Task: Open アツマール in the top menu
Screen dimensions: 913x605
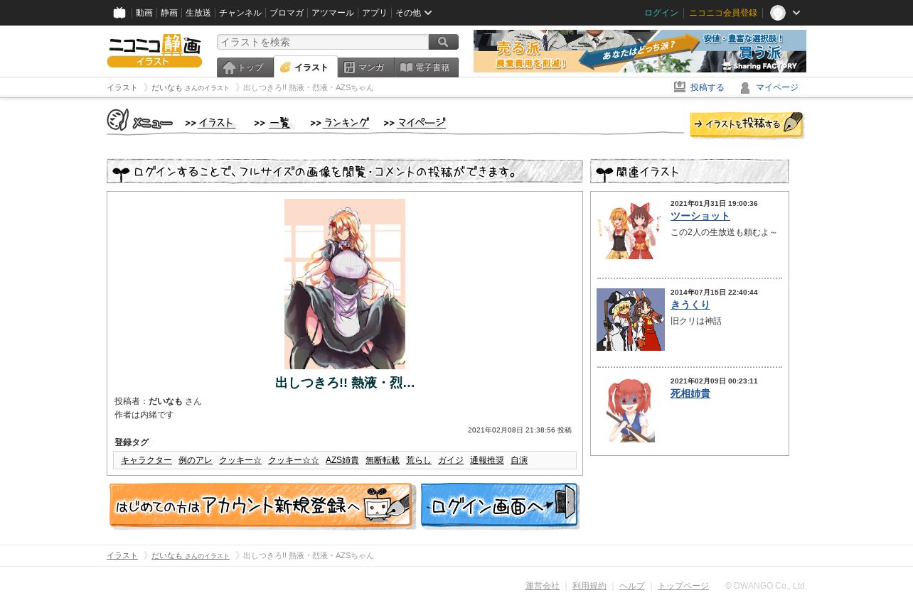Action: coord(333,13)
